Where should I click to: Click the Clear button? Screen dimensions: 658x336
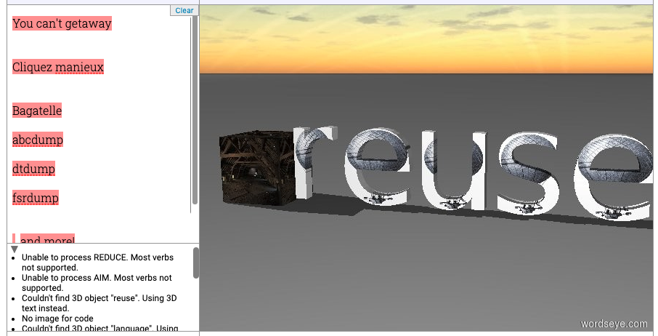pyautogui.click(x=184, y=10)
